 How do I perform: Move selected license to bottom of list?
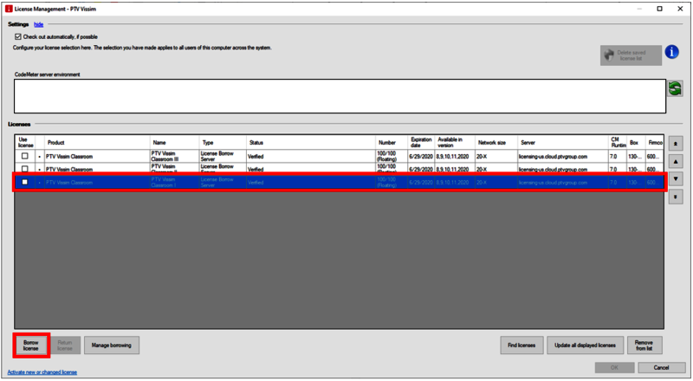coord(676,197)
